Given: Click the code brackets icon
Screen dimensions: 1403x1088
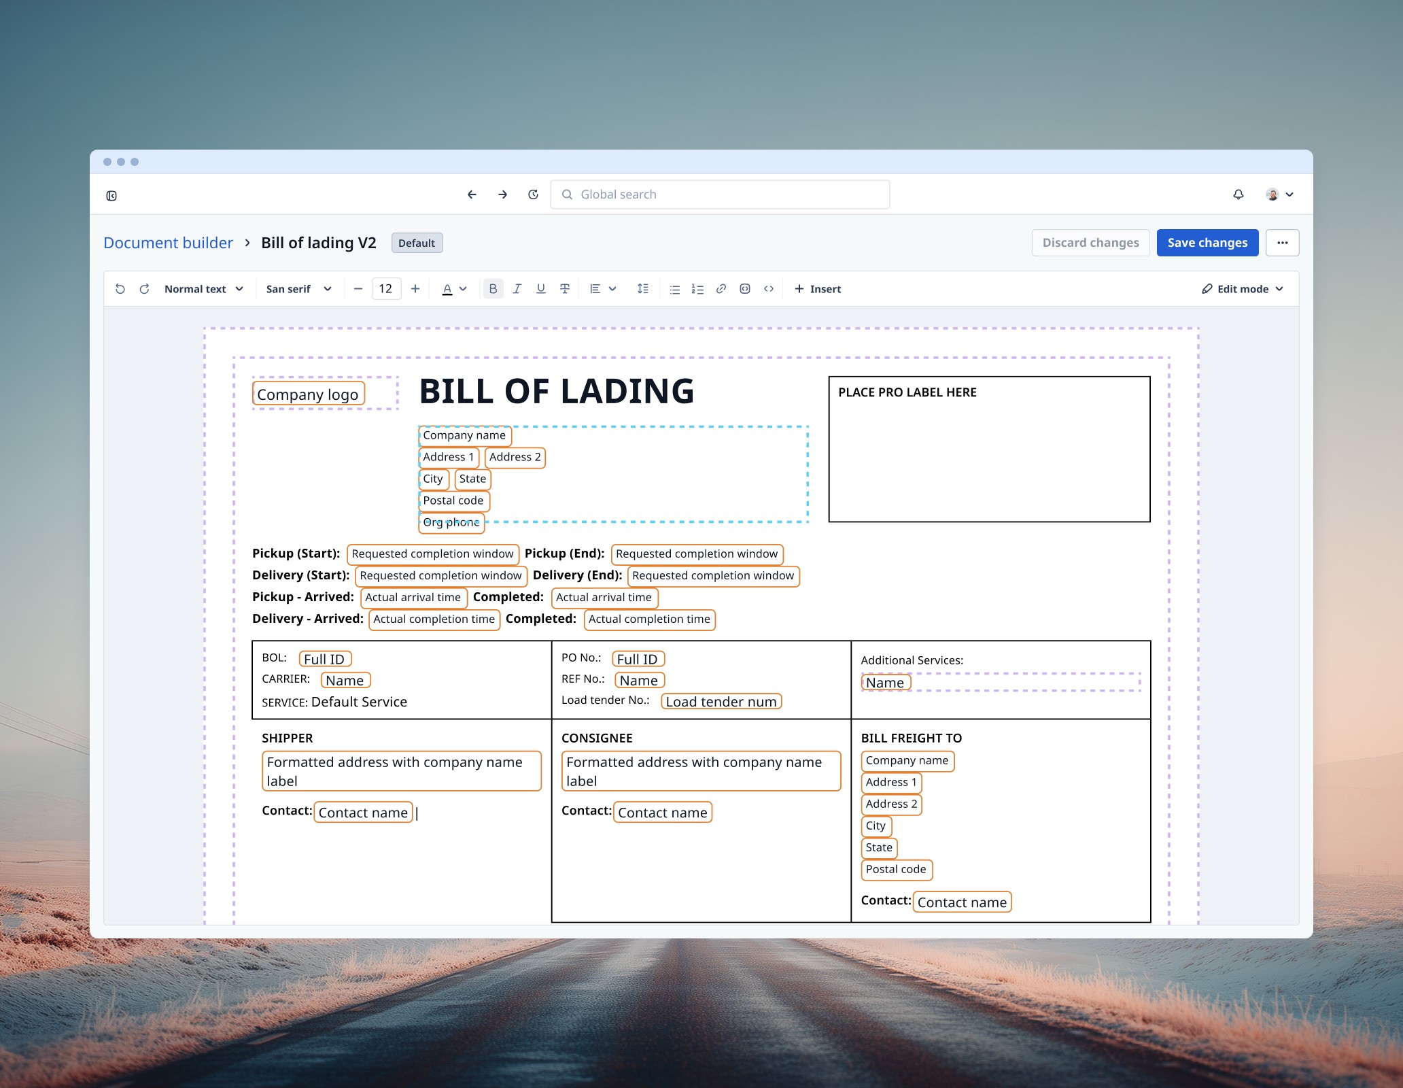Looking at the screenshot, I should tap(769, 289).
